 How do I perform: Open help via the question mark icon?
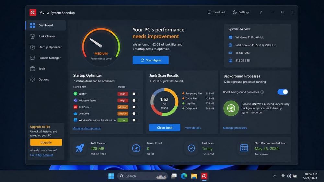coord(261,12)
